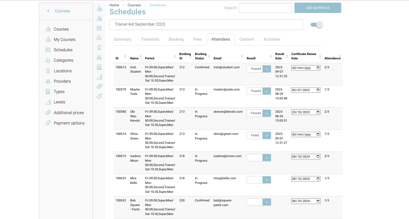Screen dimensions: 409x219
Task: Click the Locations pin icon in the sidebar
Action: click(x=48, y=71)
